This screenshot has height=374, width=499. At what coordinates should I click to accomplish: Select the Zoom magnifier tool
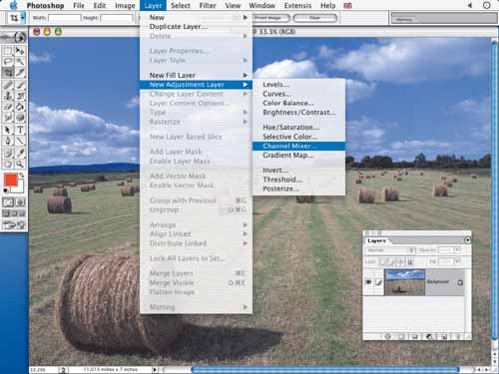point(20,164)
